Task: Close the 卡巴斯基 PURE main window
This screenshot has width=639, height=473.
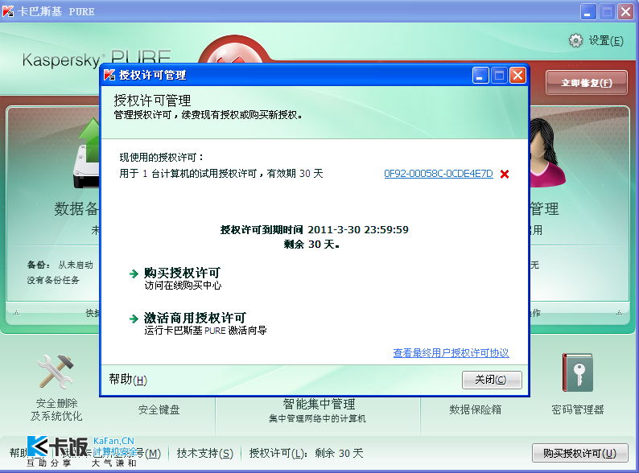Action: [625, 12]
